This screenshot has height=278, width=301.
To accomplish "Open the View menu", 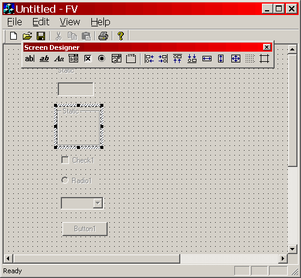I will pos(70,22).
